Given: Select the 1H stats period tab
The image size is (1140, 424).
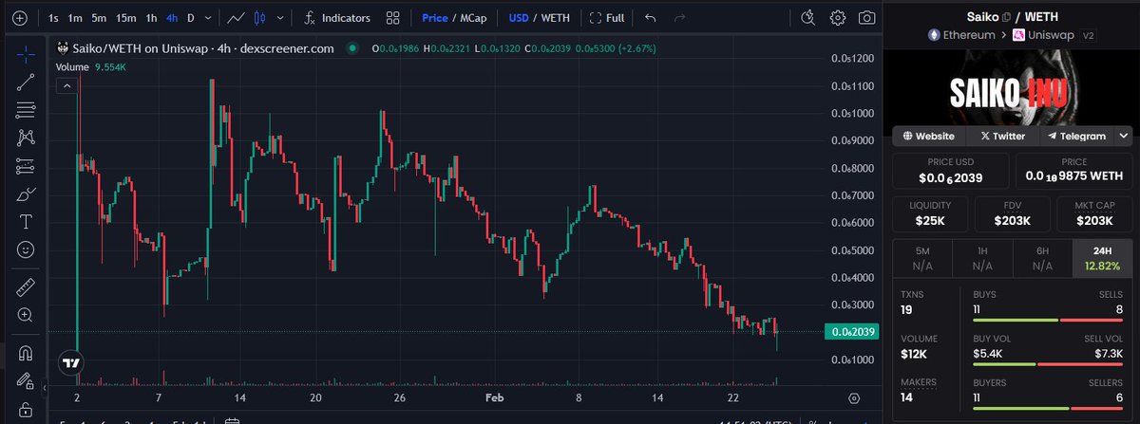Looking at the screenshot, I should pyautogui.click(x=981, y=258).
